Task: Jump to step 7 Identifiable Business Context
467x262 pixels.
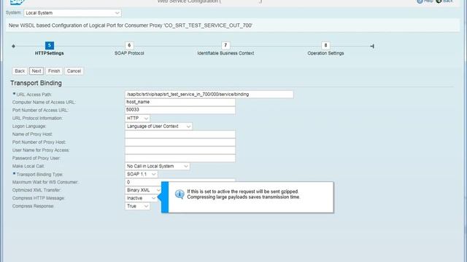Action: (x=225, y=45)
